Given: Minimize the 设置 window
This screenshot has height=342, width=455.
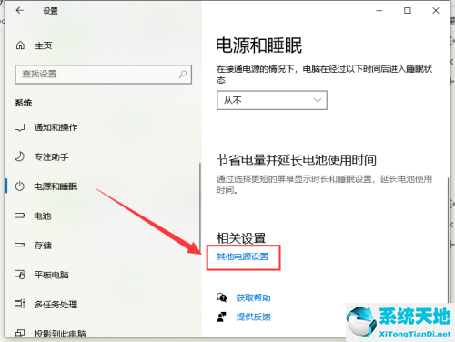Looking at the screenshot, I should tap(379, 11).
